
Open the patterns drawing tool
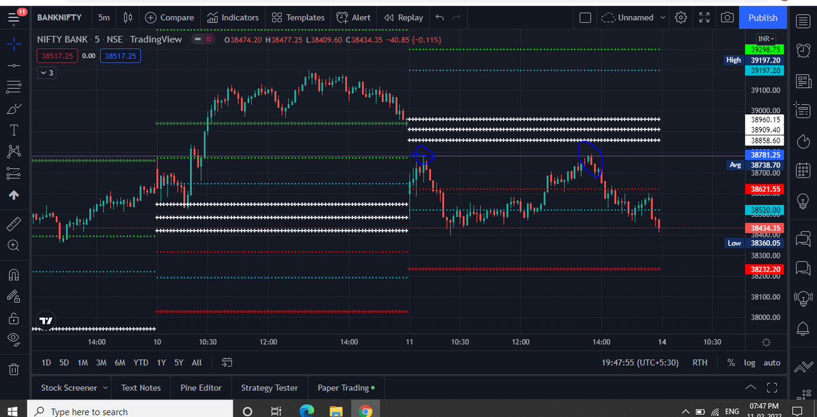pyautogui.click(x=13, y=151)
